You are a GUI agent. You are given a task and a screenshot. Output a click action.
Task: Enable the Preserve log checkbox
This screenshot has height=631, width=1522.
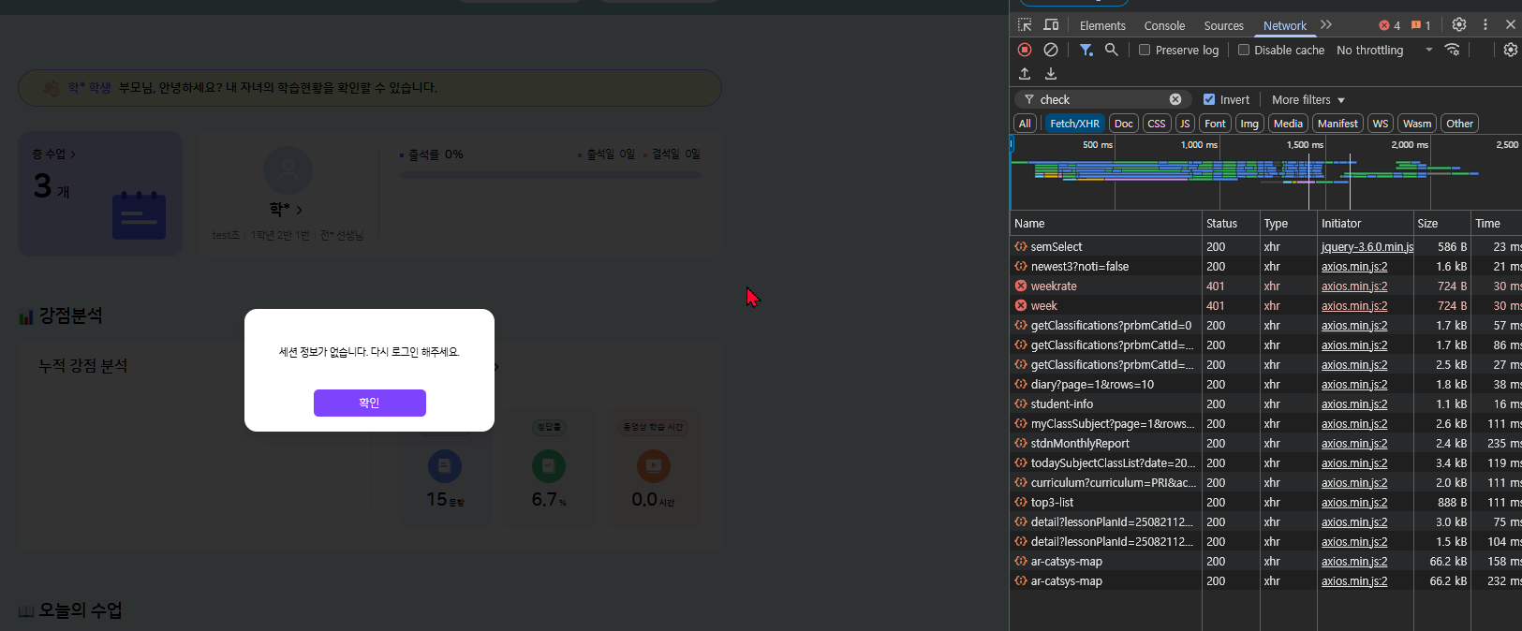coord(1145,50)
